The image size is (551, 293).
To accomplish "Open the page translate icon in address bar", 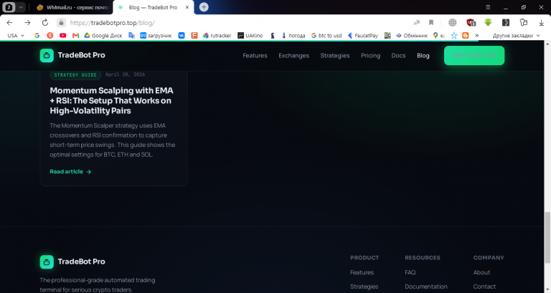I will (417, 23).
